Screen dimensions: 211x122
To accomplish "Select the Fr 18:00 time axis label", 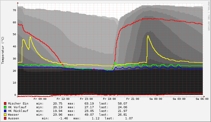I will click(x=109, y=99).
